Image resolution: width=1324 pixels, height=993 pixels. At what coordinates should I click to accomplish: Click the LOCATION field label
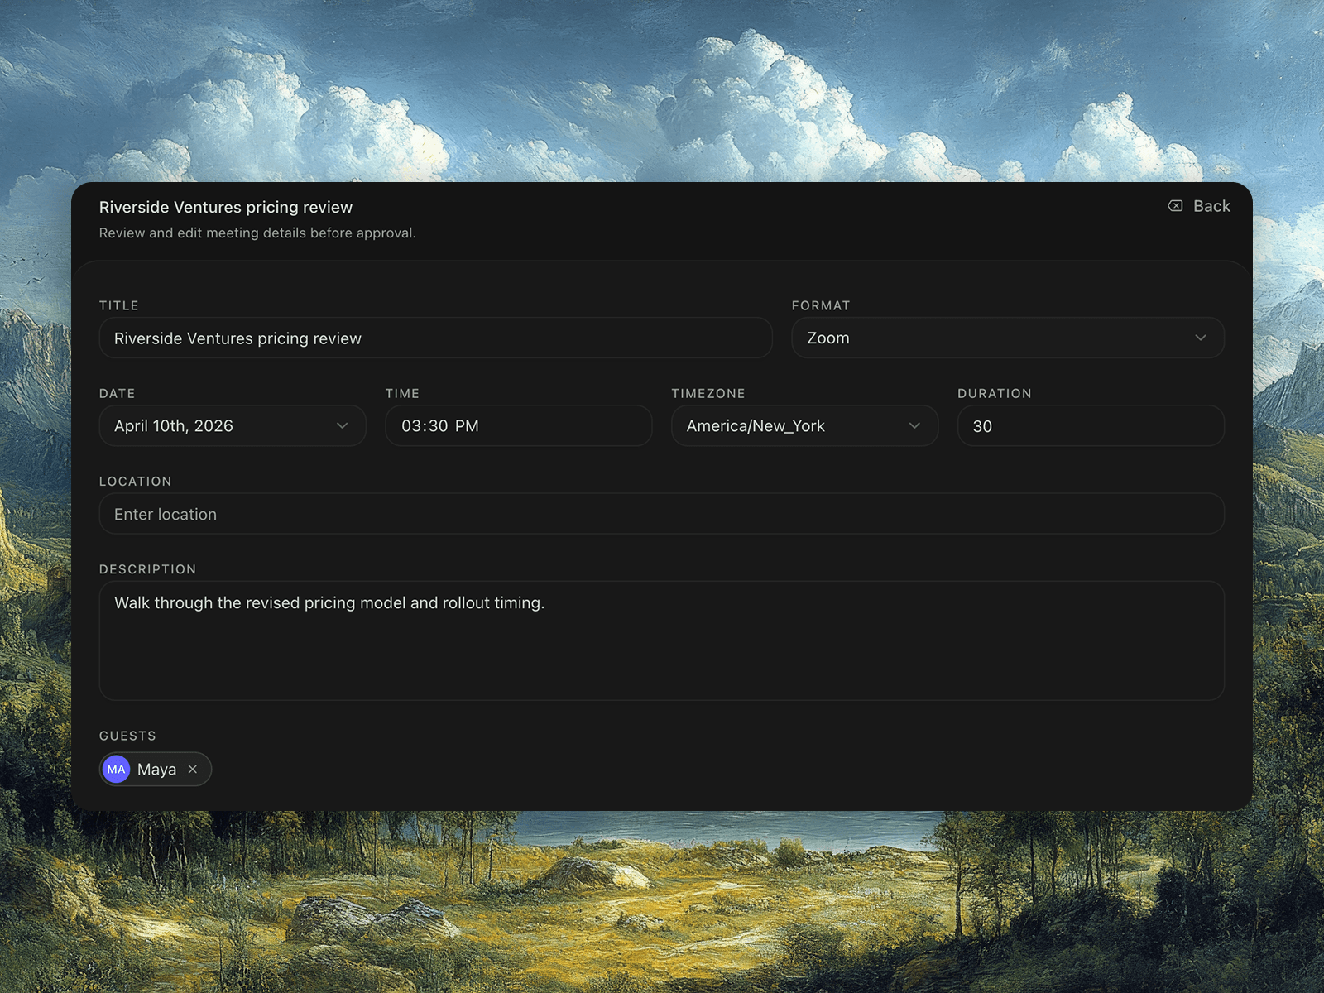click(136, 482)
